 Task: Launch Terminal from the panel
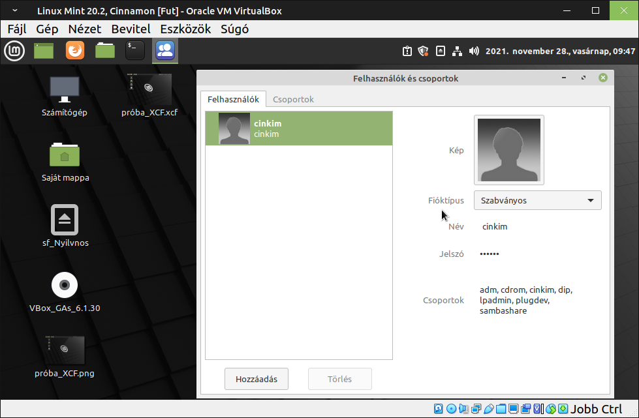135,51
